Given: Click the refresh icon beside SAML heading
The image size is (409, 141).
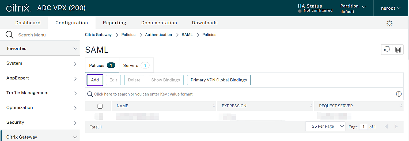Looking at the screenshot, I should [387, 49].
